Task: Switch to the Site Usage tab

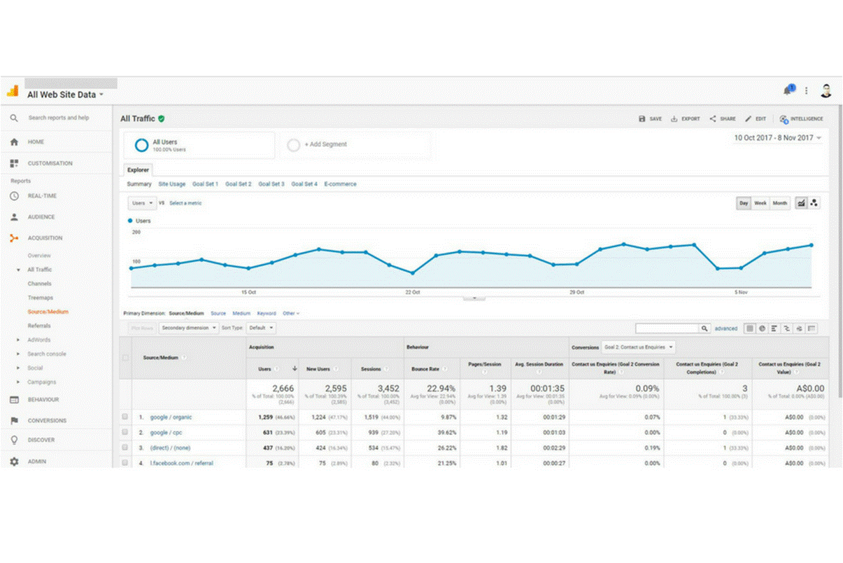Action: 171,184
